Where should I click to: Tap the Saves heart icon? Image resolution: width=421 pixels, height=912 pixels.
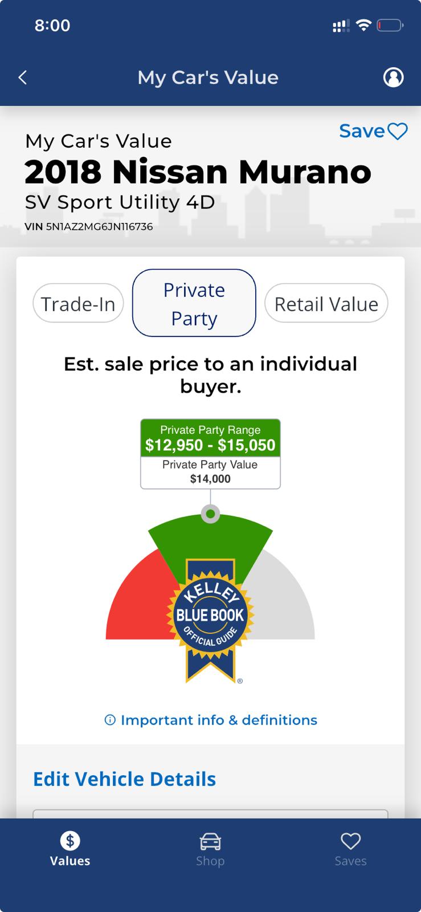(x=350, y=841)
